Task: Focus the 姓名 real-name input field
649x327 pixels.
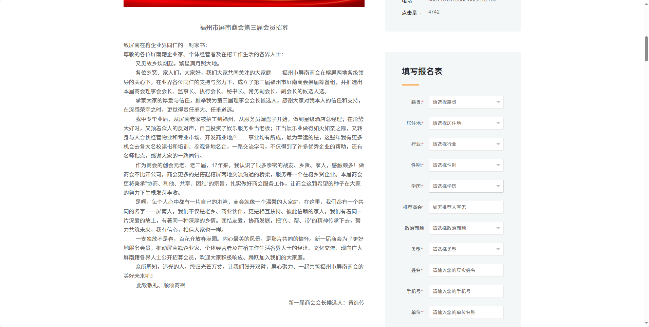Action: (x=466, y=270)
